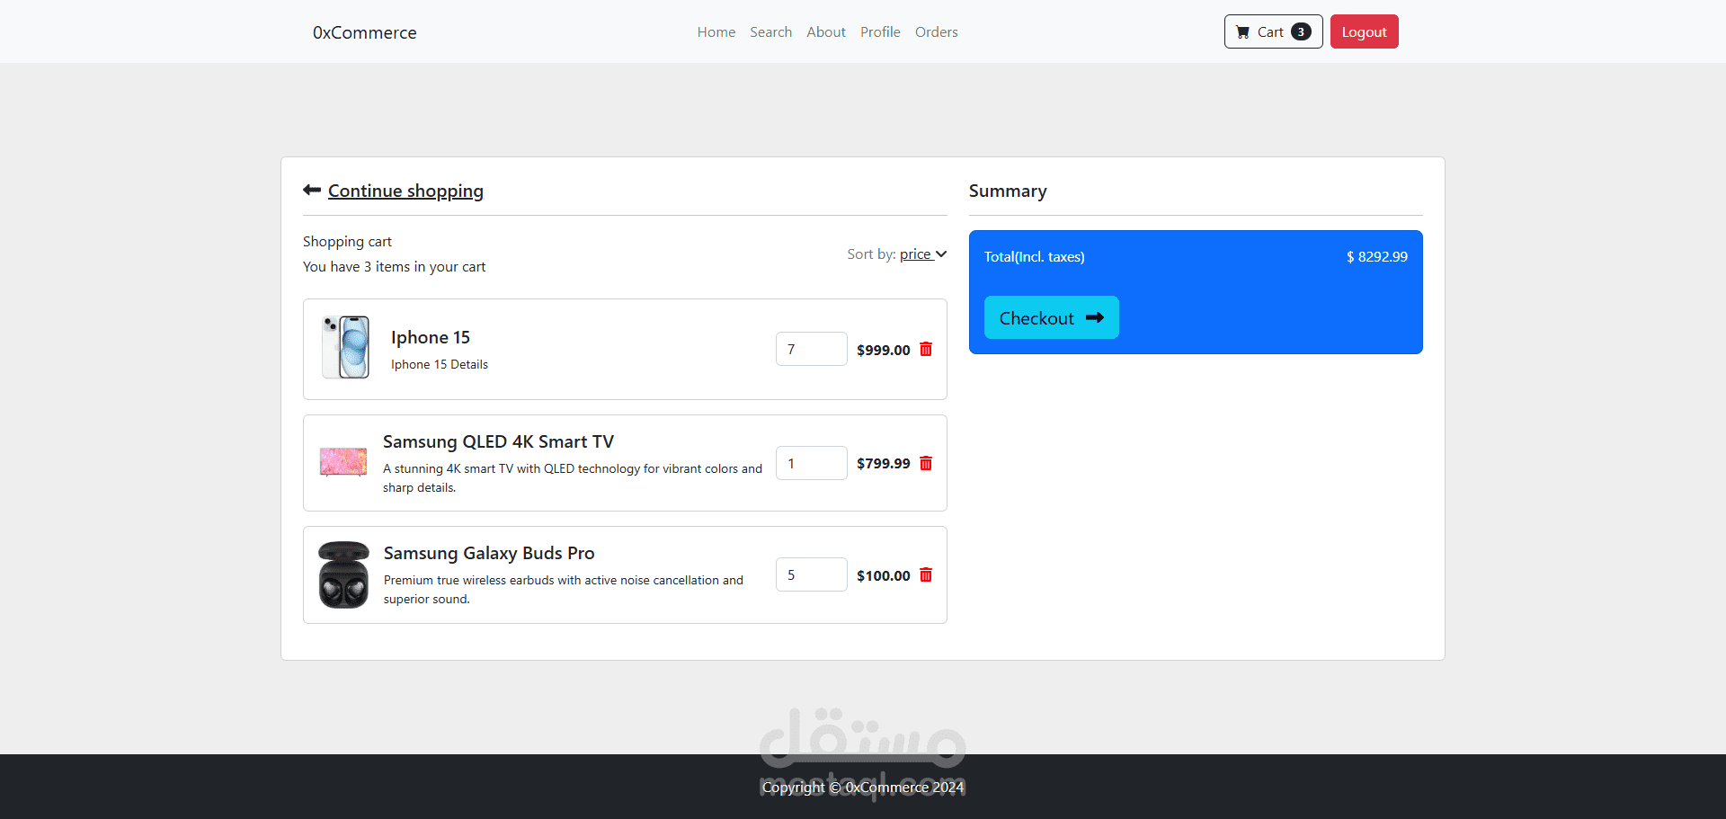Click the Samsung Galaxy Buds Pro title

489,553
